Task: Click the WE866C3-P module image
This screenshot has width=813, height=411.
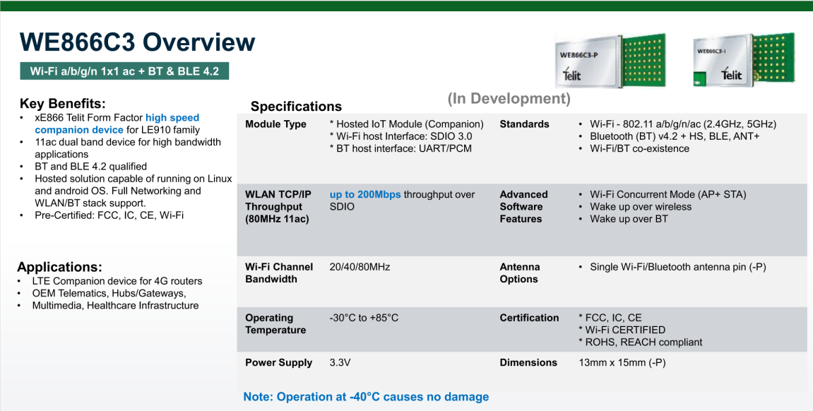Action: pos(610,60)
